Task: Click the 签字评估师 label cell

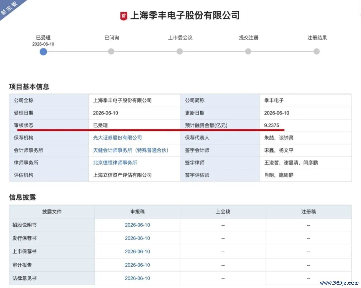Action: pos(220,175)
